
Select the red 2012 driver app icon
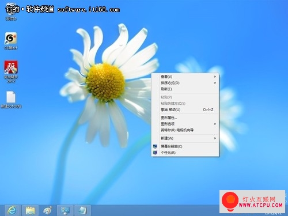pyautogui.click(x=11, y=71)
